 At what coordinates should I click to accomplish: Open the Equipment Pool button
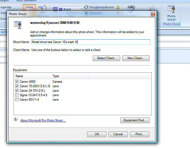pyautogui.click(x=135, y=120)
